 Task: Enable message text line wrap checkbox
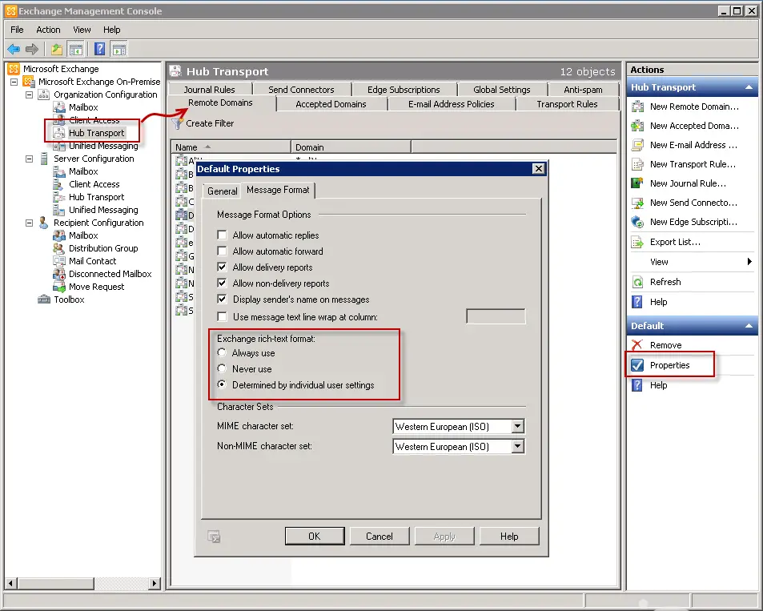point(223,317)
